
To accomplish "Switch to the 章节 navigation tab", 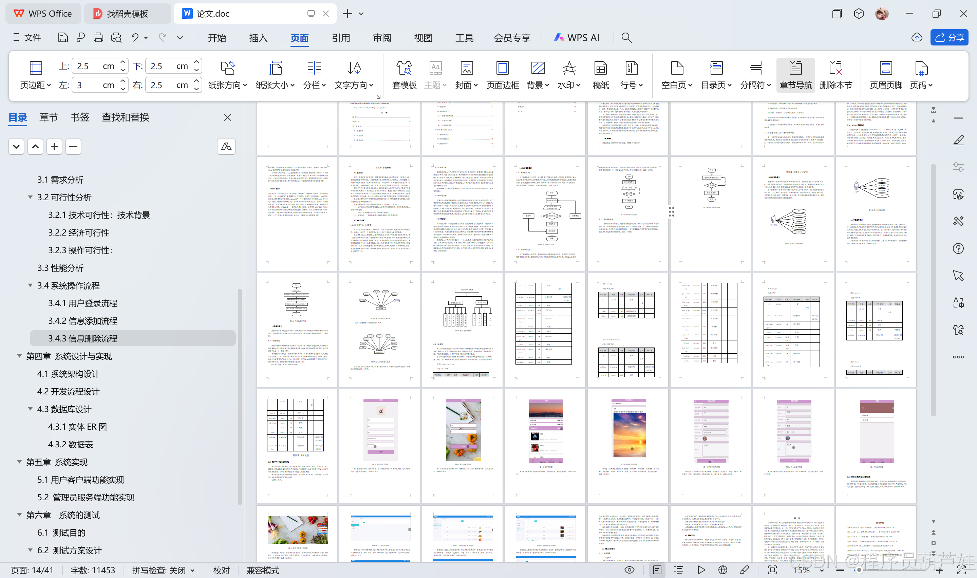I will 49,117.
